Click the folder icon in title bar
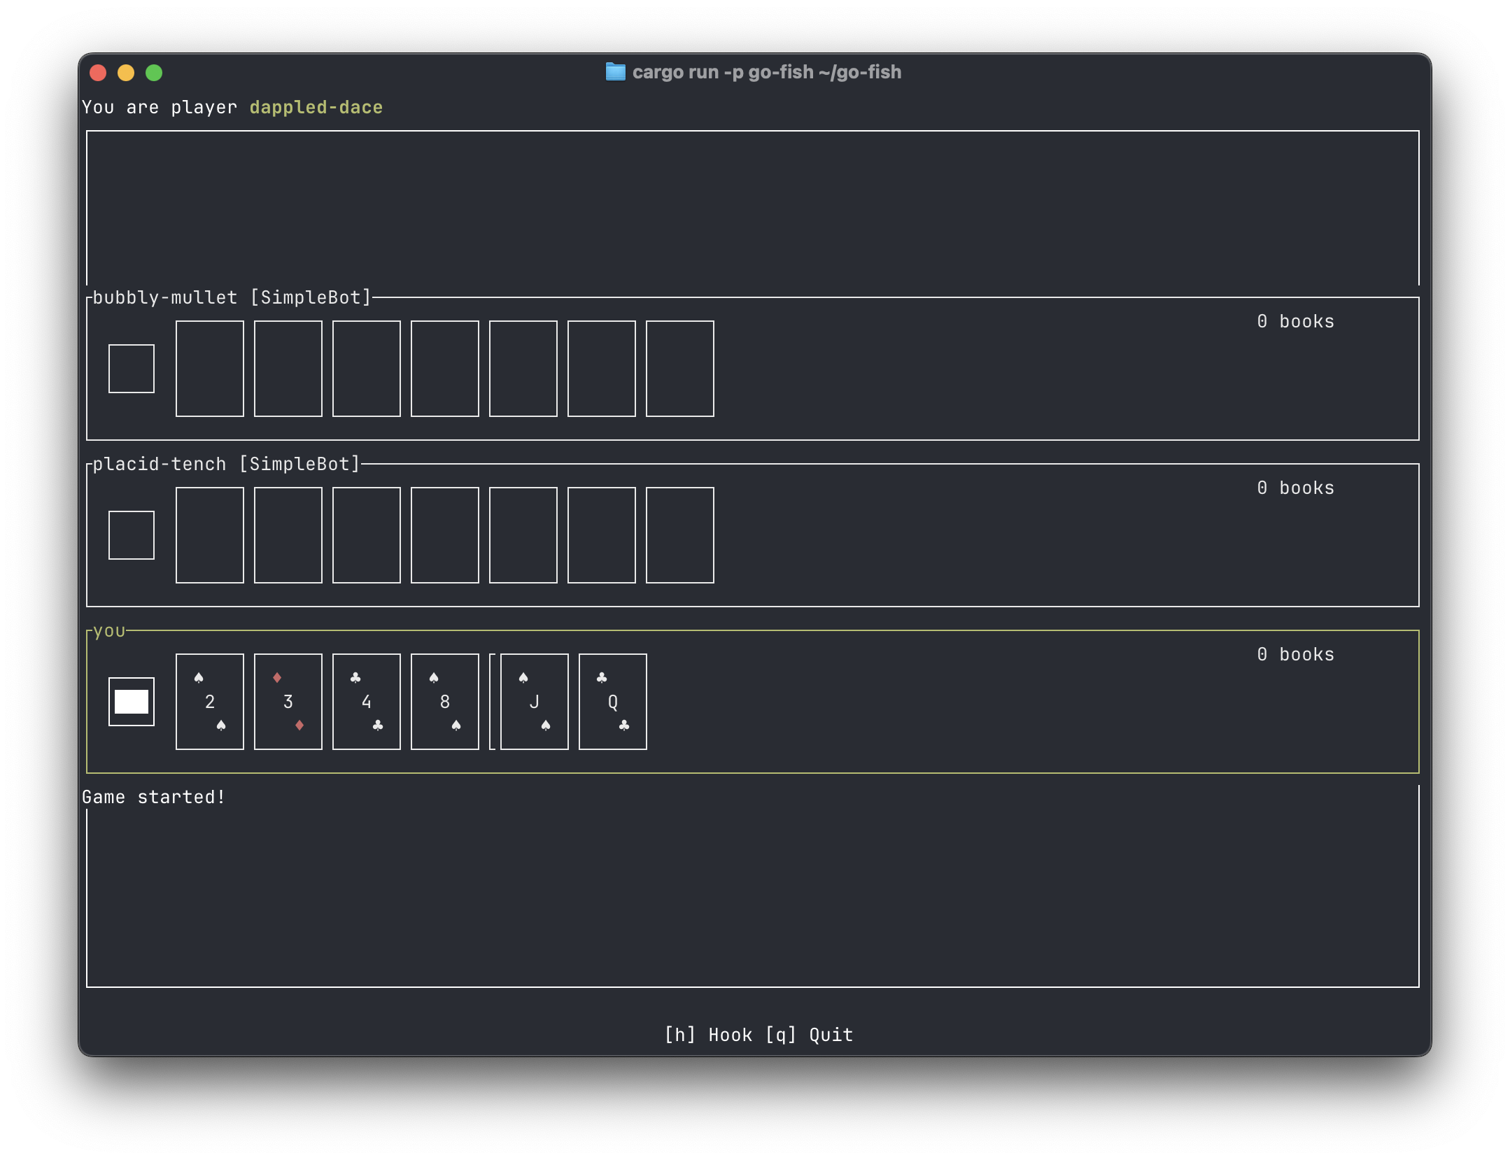This screenshot has height=1160, width=1510. pyautogui.click(x=615, y=72)
